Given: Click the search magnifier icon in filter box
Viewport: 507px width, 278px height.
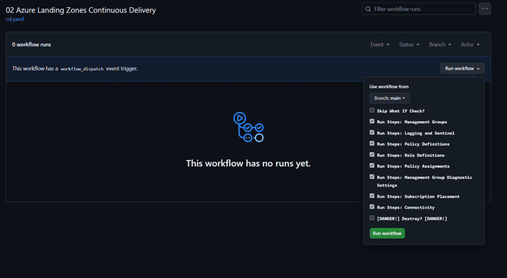Looking at the screenshot, I should click(368, 9).
